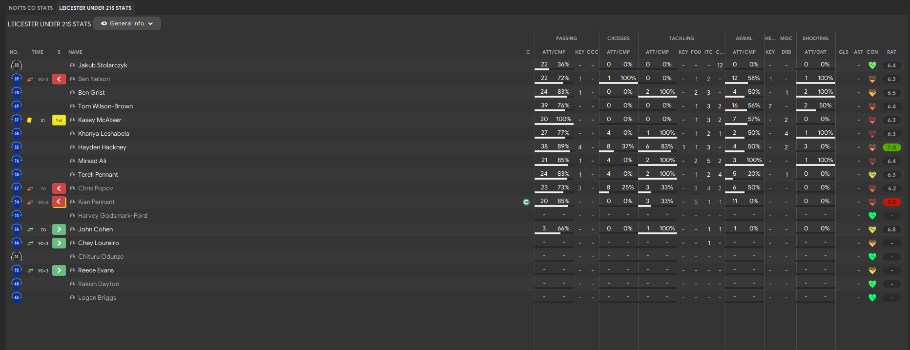Screen dimensions: 910x350
Task: Sort by the DRB dribbles column
Action: pos(786,52)
